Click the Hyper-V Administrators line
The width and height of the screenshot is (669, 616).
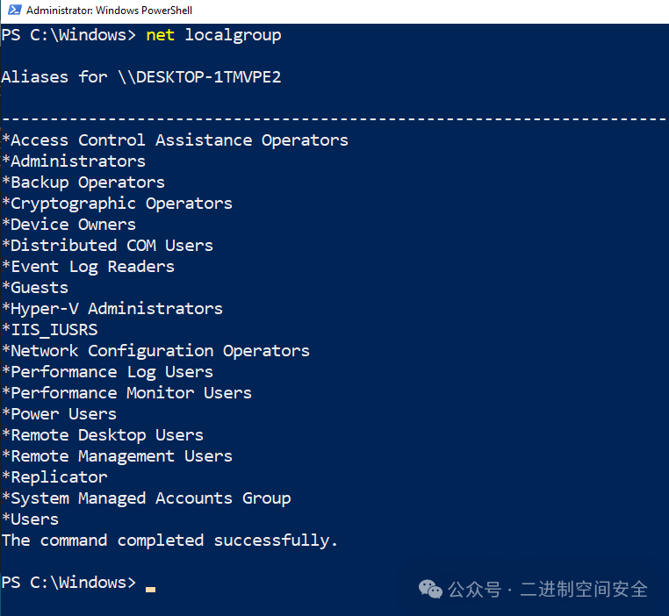click(x=112, y=309)
